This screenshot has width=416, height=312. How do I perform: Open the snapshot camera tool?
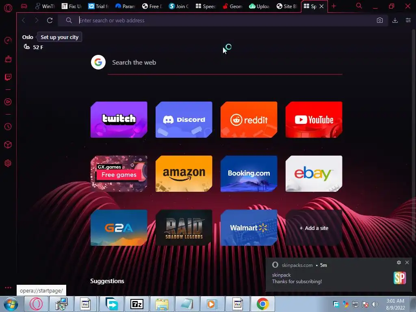tap(380, 20)
